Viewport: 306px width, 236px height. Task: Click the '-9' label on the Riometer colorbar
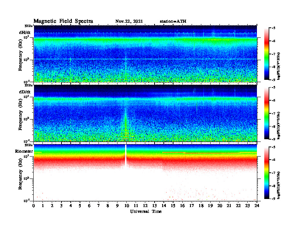(x=274, y=199)
